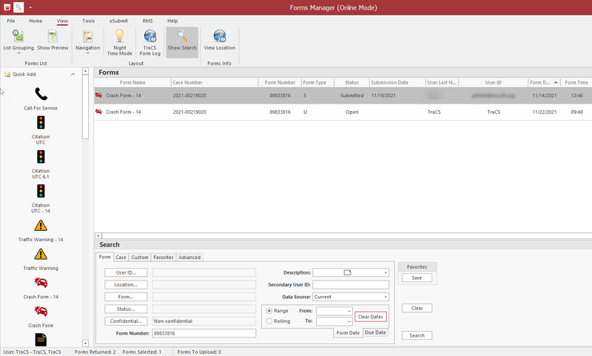Screen dimensions: 592x356
Task: Click the List Grouping ribbon icon
Action: tap(18, 41)
